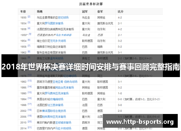Select champion 意大利 in the 1982 row

86,82
